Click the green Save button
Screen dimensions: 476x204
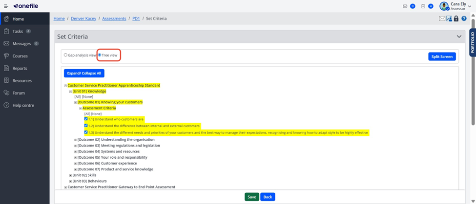[252, 197]
